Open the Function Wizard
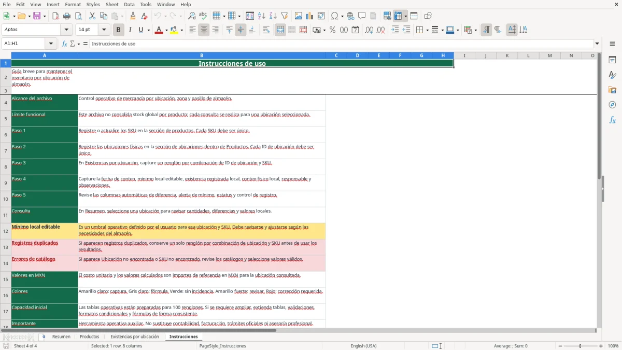The image size is (622, 350). [64, 44]
